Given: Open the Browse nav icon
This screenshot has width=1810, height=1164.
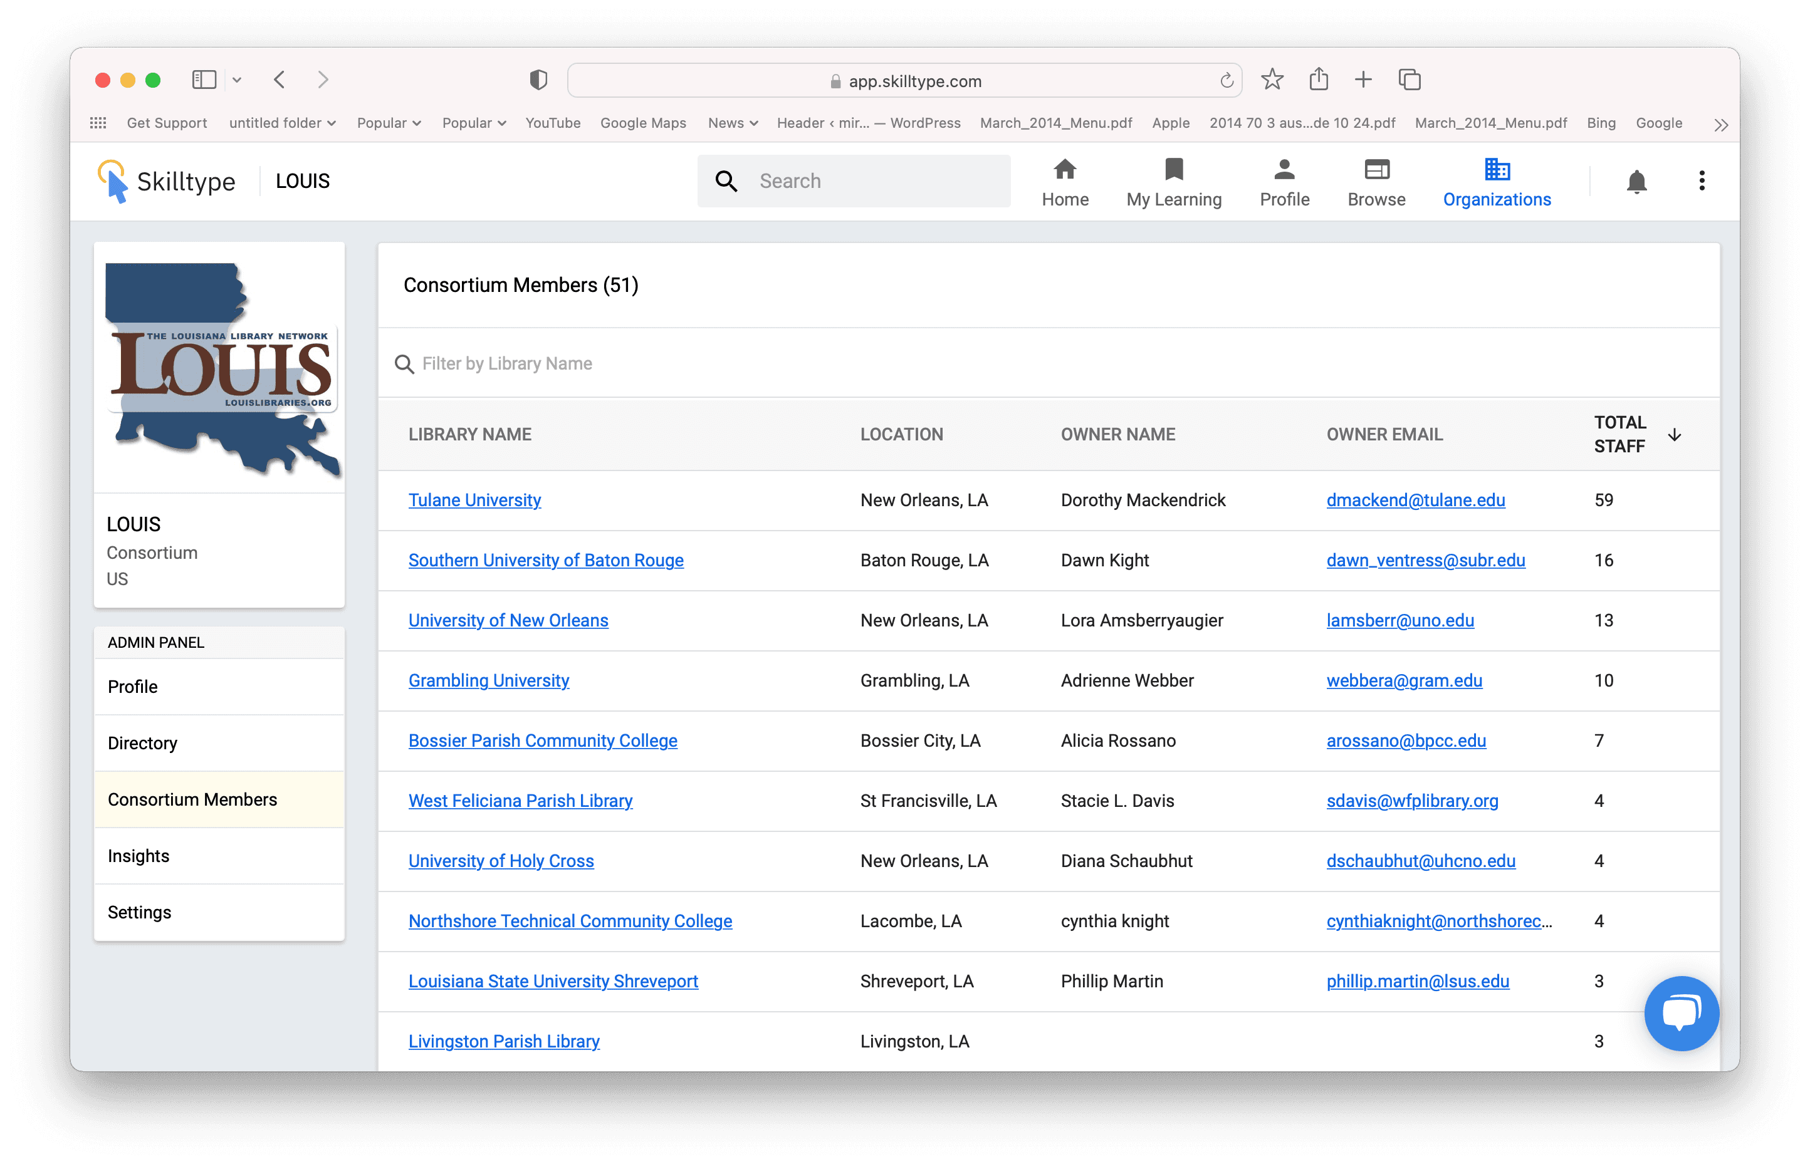Looking at the screenshot, I should click(1376, 170).
